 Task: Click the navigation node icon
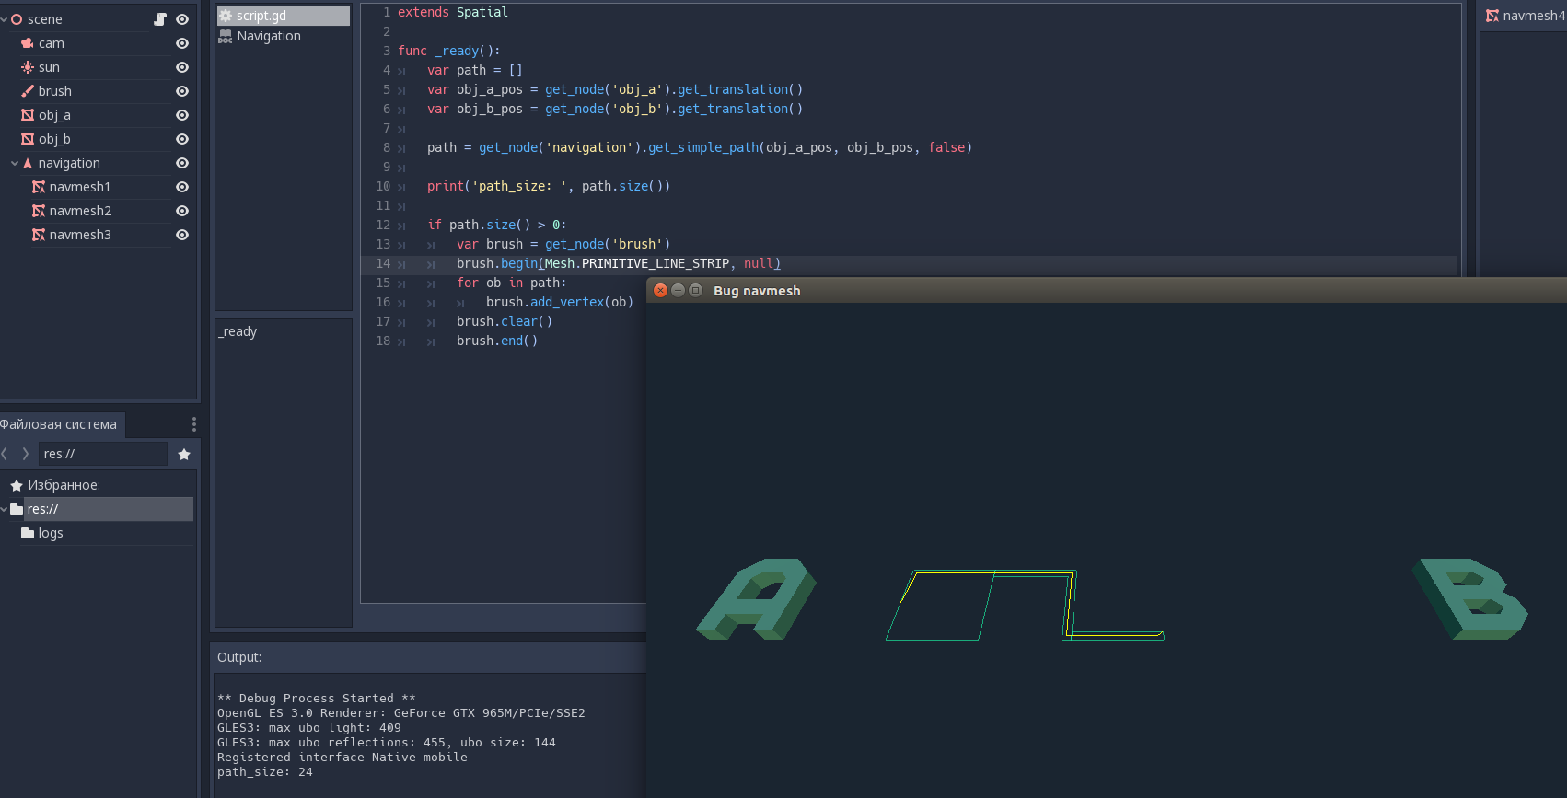28,163
